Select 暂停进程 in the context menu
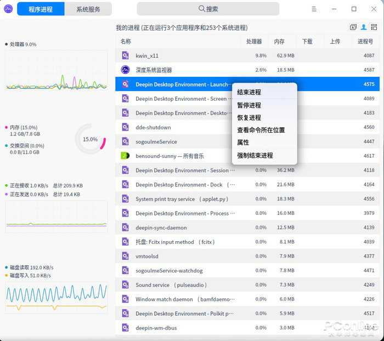384x341 pixels. (x=249, y=105)
